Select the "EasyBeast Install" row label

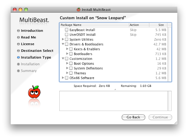[82, 30]
